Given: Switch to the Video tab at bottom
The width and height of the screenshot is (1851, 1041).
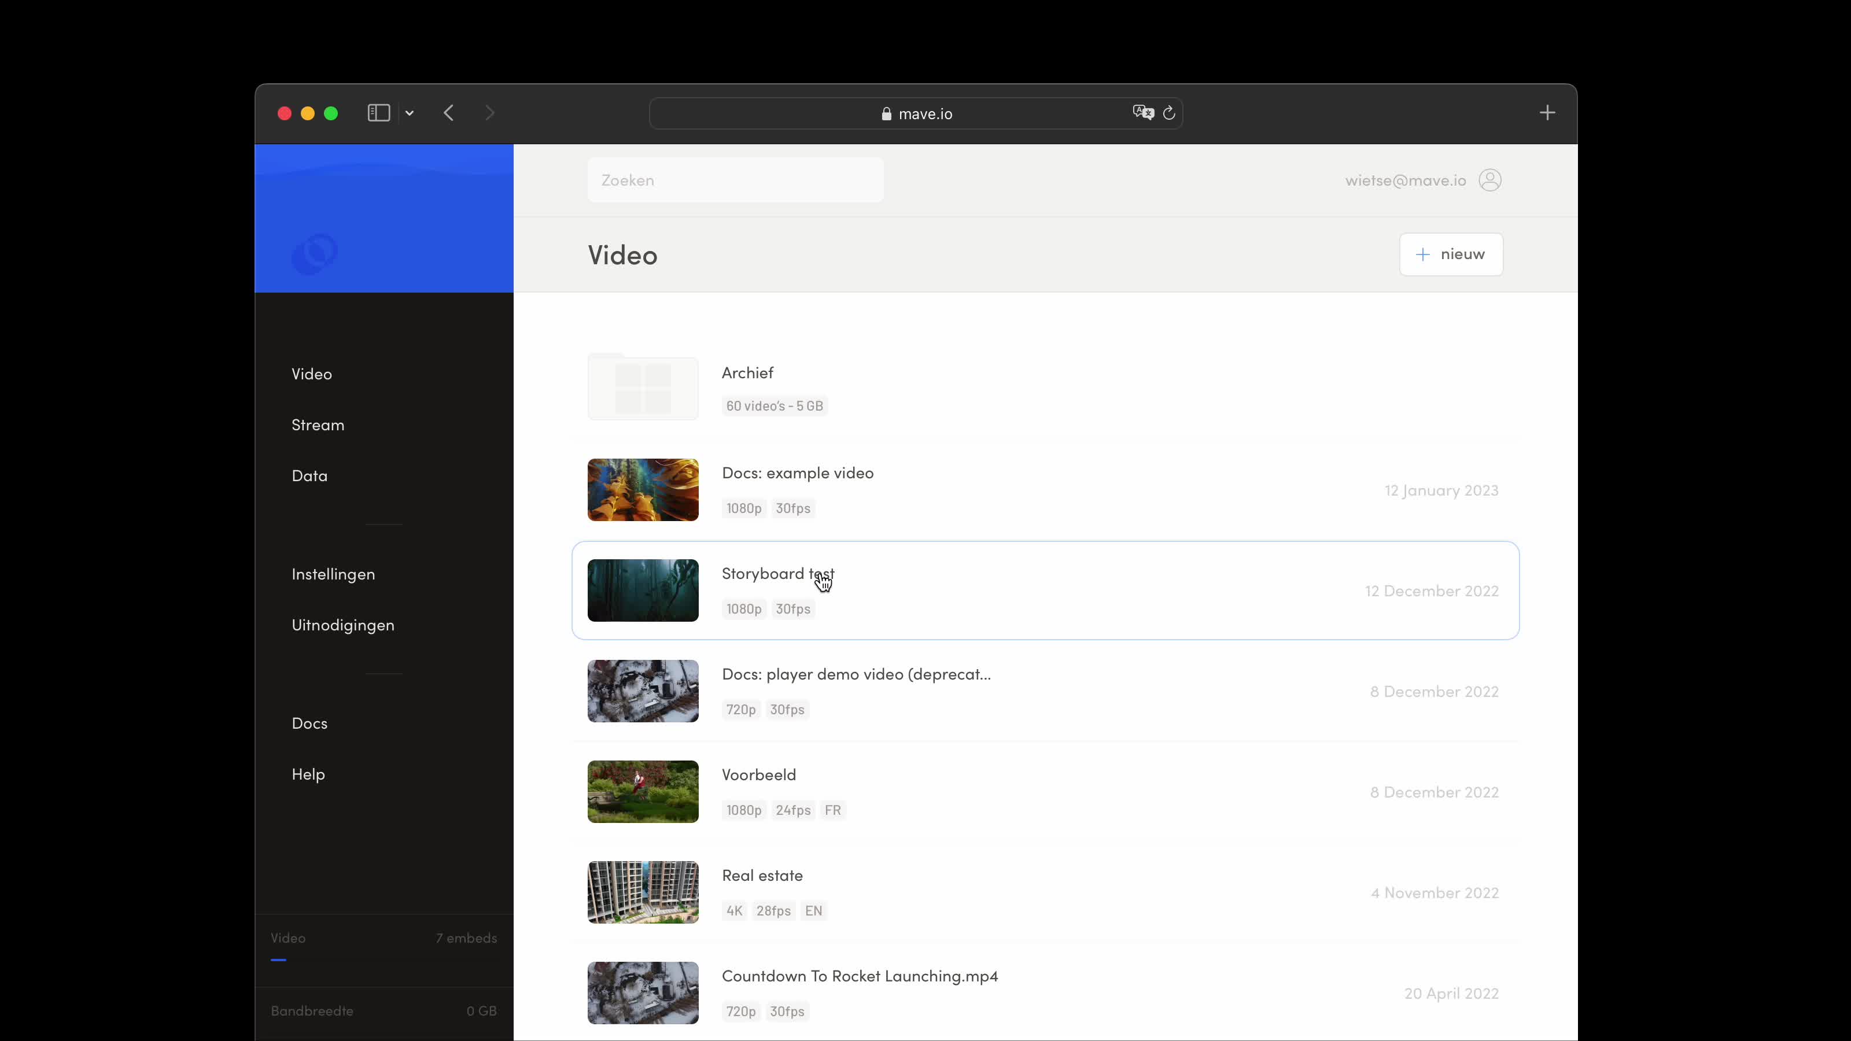Looking at the screenshot, I should [288, 937].
